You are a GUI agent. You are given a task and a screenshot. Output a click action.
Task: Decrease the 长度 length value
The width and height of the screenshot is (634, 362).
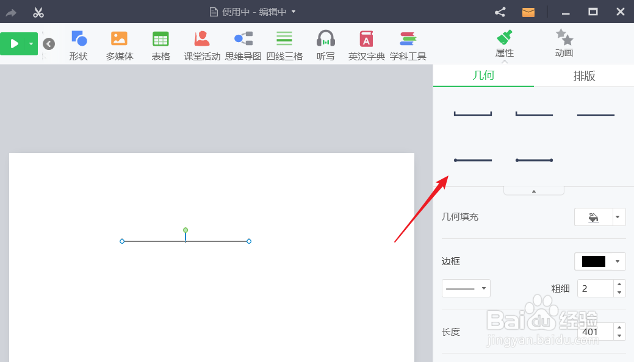pyautogui.click(x=619, y=336)
